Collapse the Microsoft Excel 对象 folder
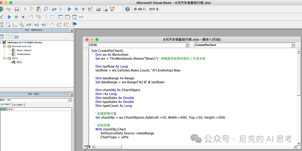Image resolution: width=302 pixels, height=151 pixels. click(x=4, y=46)
